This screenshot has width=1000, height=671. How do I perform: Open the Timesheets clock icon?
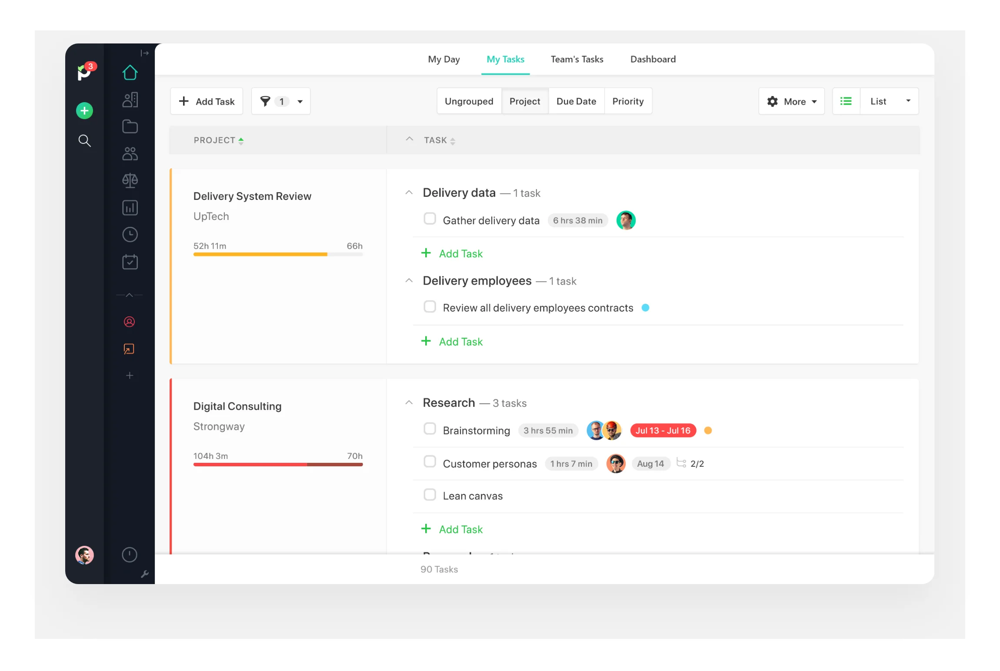(130, 235)
